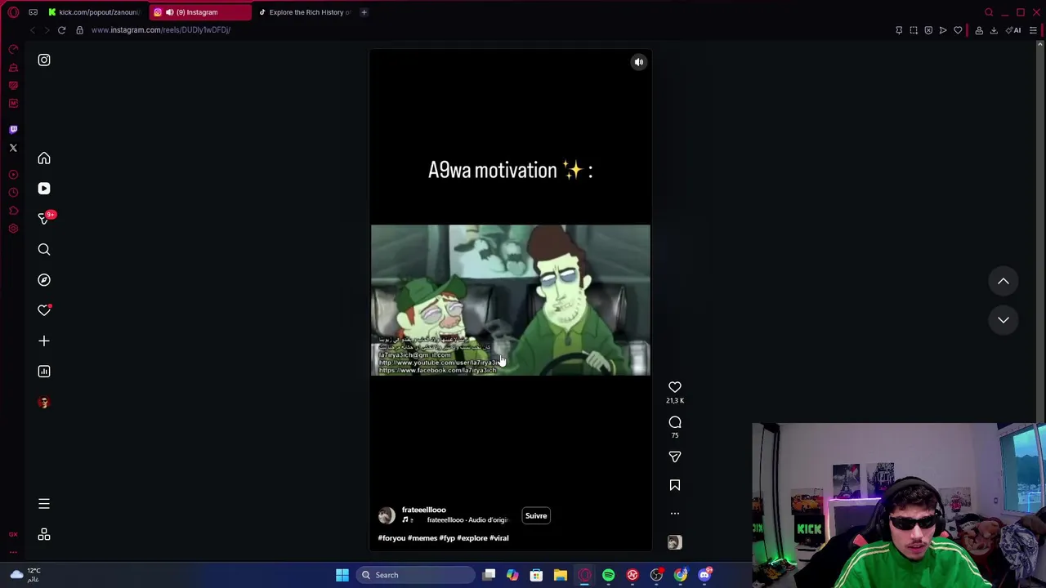1046x588 pixels.
Task: Mute the reel audio
Action: point(639,62)
